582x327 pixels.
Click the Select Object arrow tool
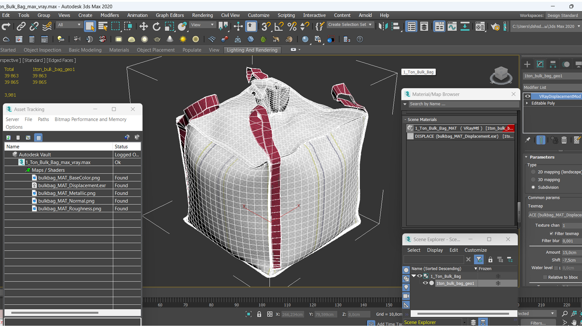[90, 27]
